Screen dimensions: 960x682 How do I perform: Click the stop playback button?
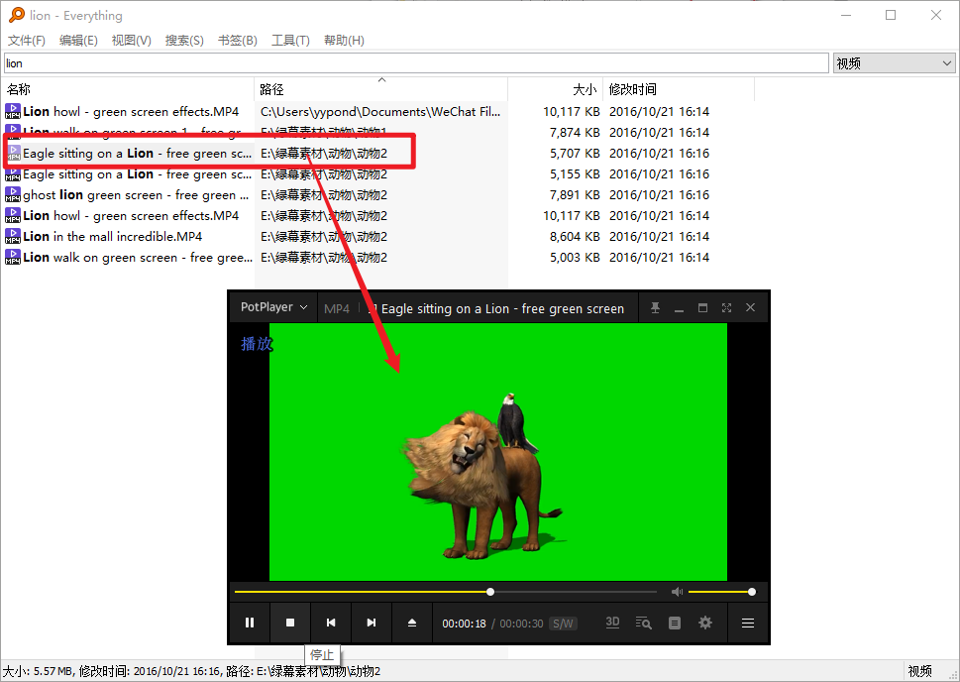pos(290,623)
